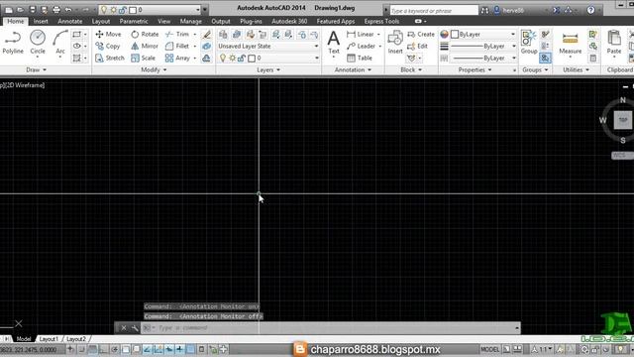Viewport: 634px width, 357px height.
Task: Click the keyword search box
Action: point(434,11)
